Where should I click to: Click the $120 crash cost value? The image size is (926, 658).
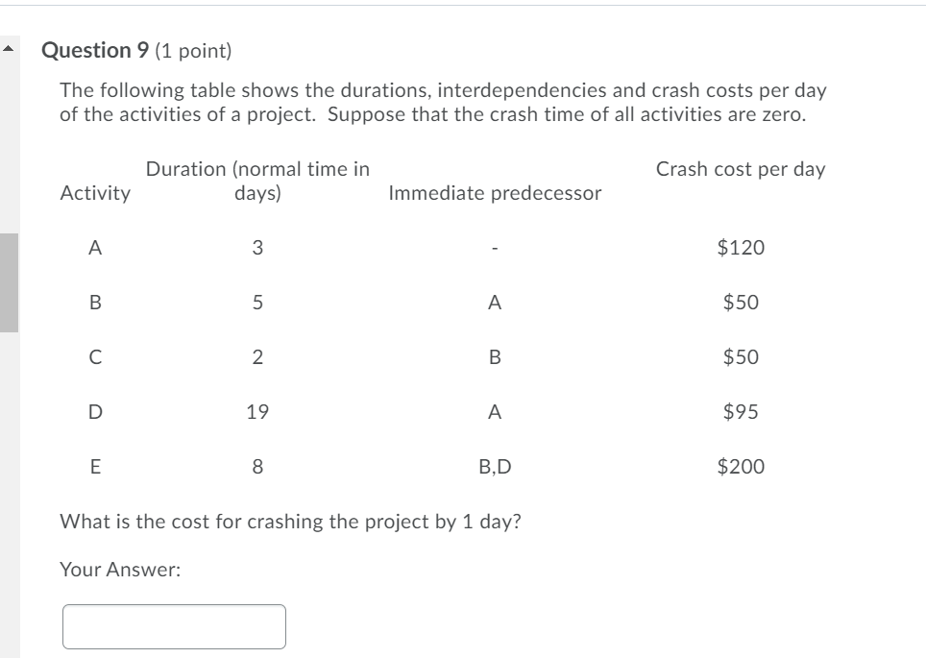click(739, 247)
